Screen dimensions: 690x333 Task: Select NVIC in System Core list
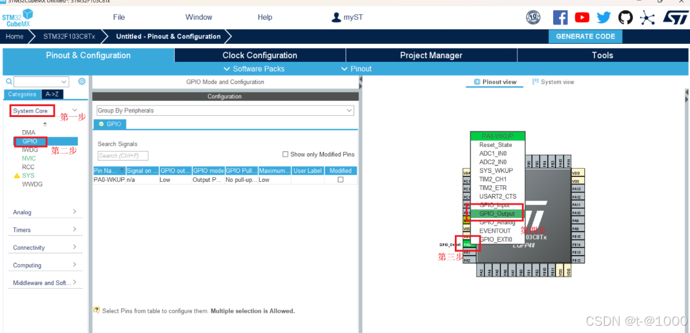point(29,158)
